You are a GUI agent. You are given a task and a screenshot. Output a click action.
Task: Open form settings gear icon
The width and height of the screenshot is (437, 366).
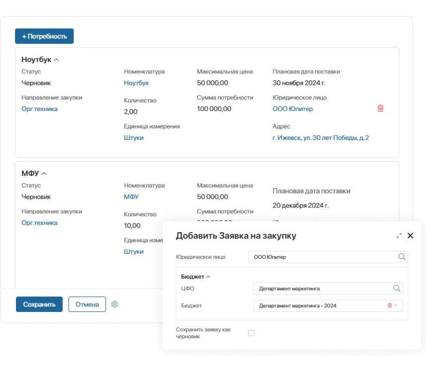115,305
